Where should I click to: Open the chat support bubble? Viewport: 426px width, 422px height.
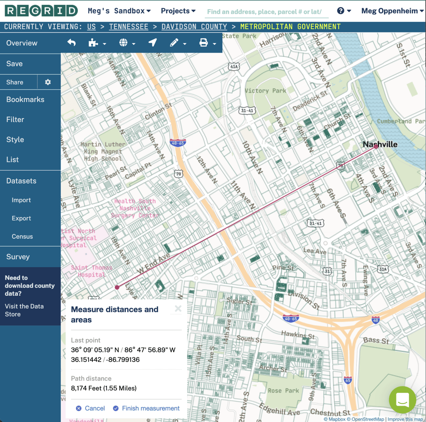402,400
